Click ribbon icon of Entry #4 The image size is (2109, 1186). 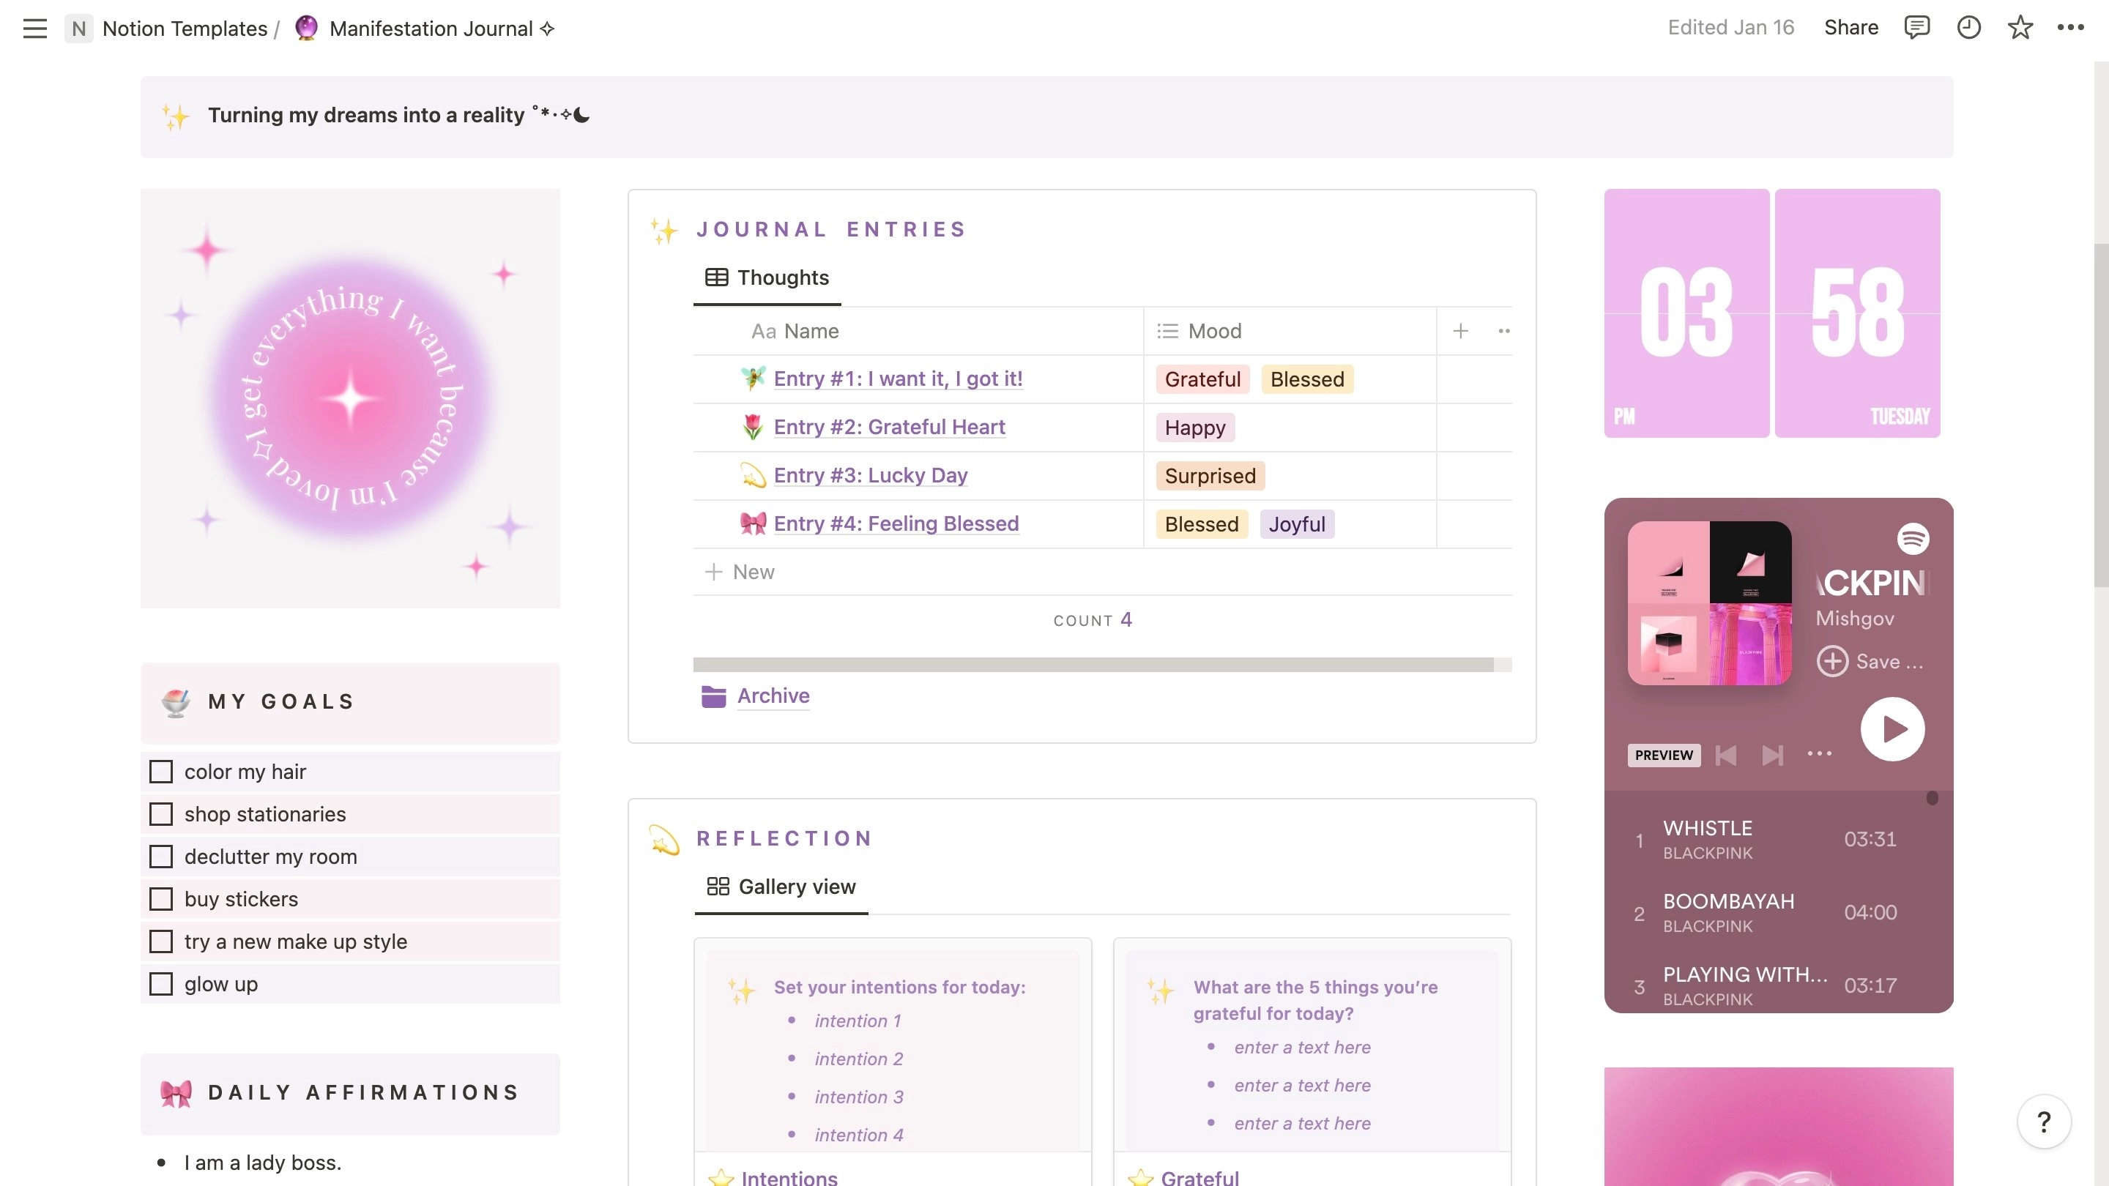click(x=752, y=523)
